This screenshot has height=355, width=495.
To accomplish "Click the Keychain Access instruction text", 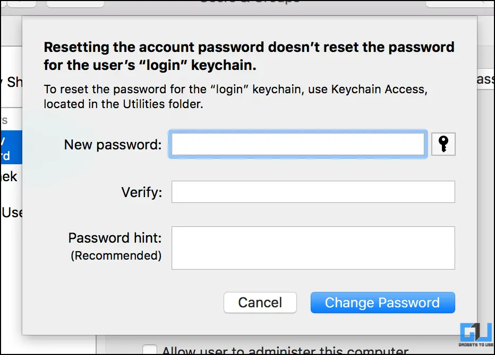I will pos(235,96).
